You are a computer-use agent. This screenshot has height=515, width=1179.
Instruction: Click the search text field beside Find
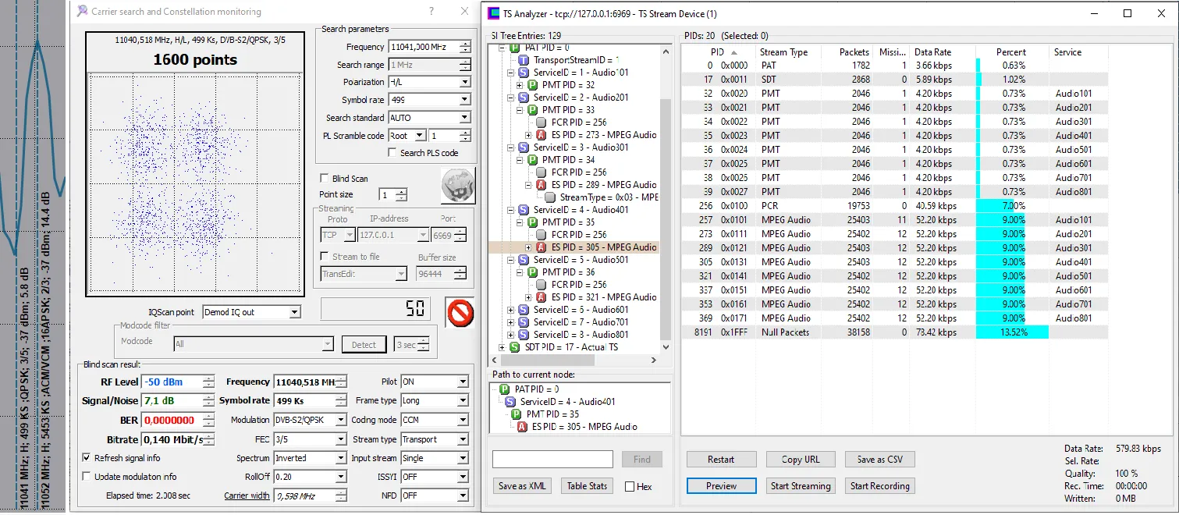pos(552,460)
